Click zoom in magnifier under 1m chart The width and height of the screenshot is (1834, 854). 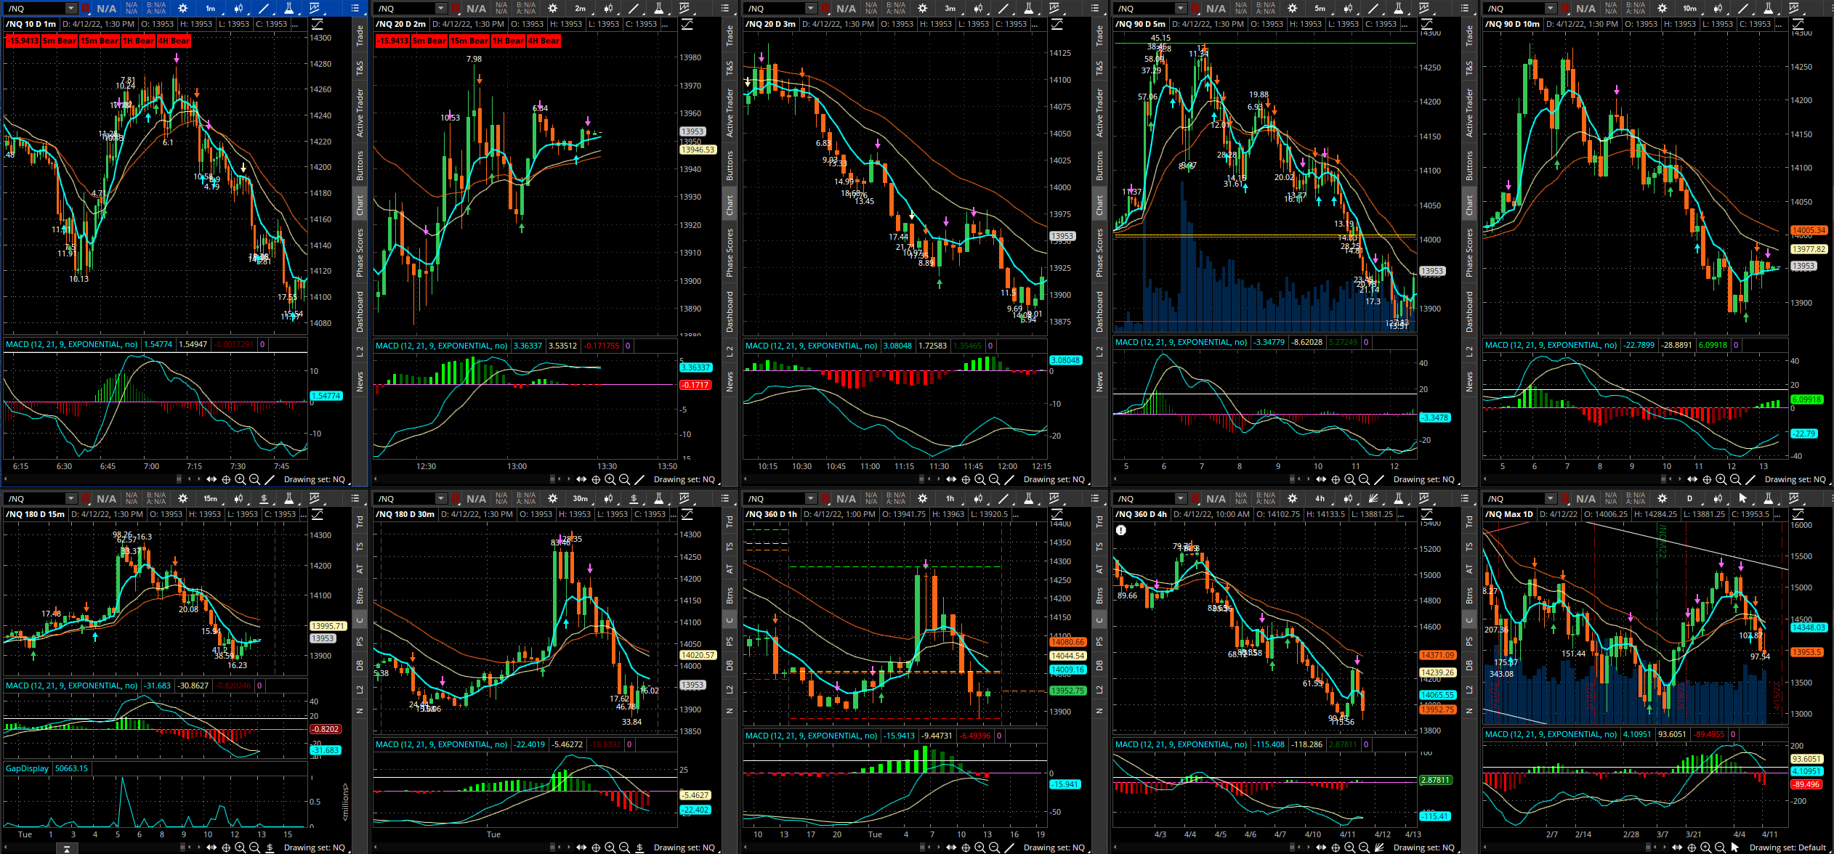[241, 479]
